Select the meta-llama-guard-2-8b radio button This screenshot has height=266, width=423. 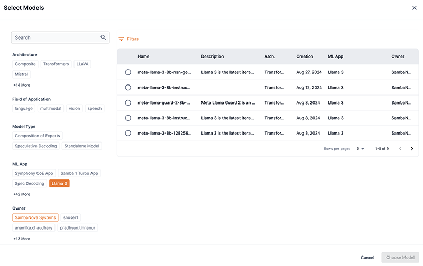click(128, 102)
